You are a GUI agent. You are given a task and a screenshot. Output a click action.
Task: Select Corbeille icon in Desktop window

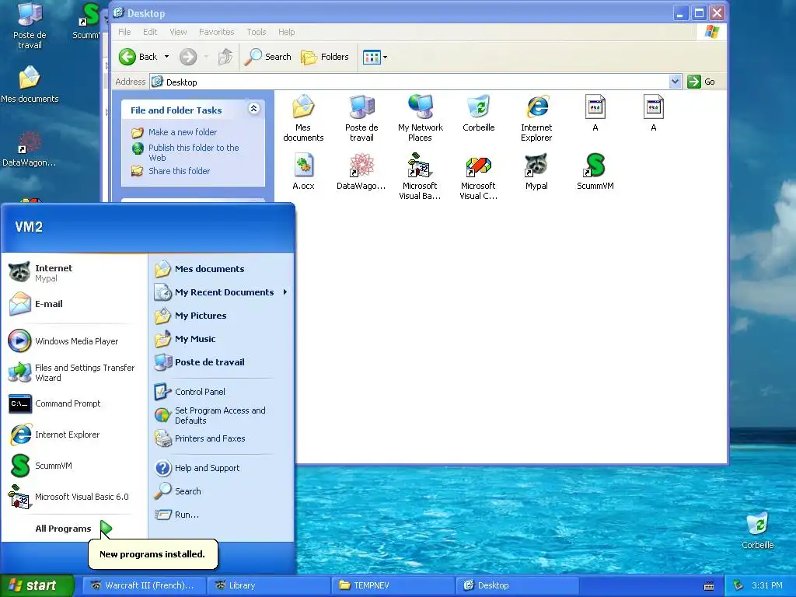[478, 113]
